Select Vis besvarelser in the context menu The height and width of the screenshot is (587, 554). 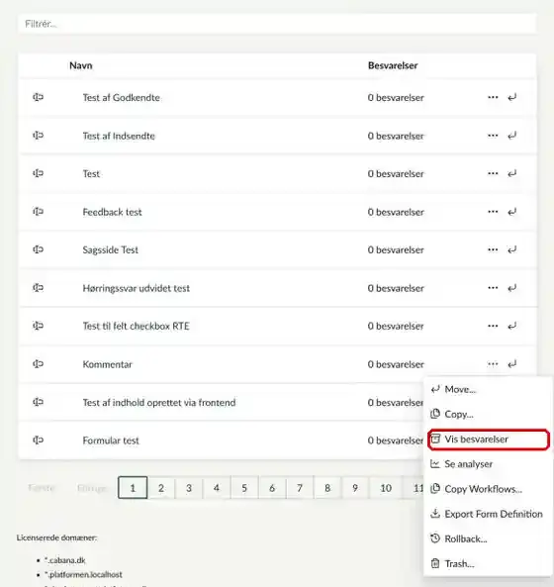[488, 440]
